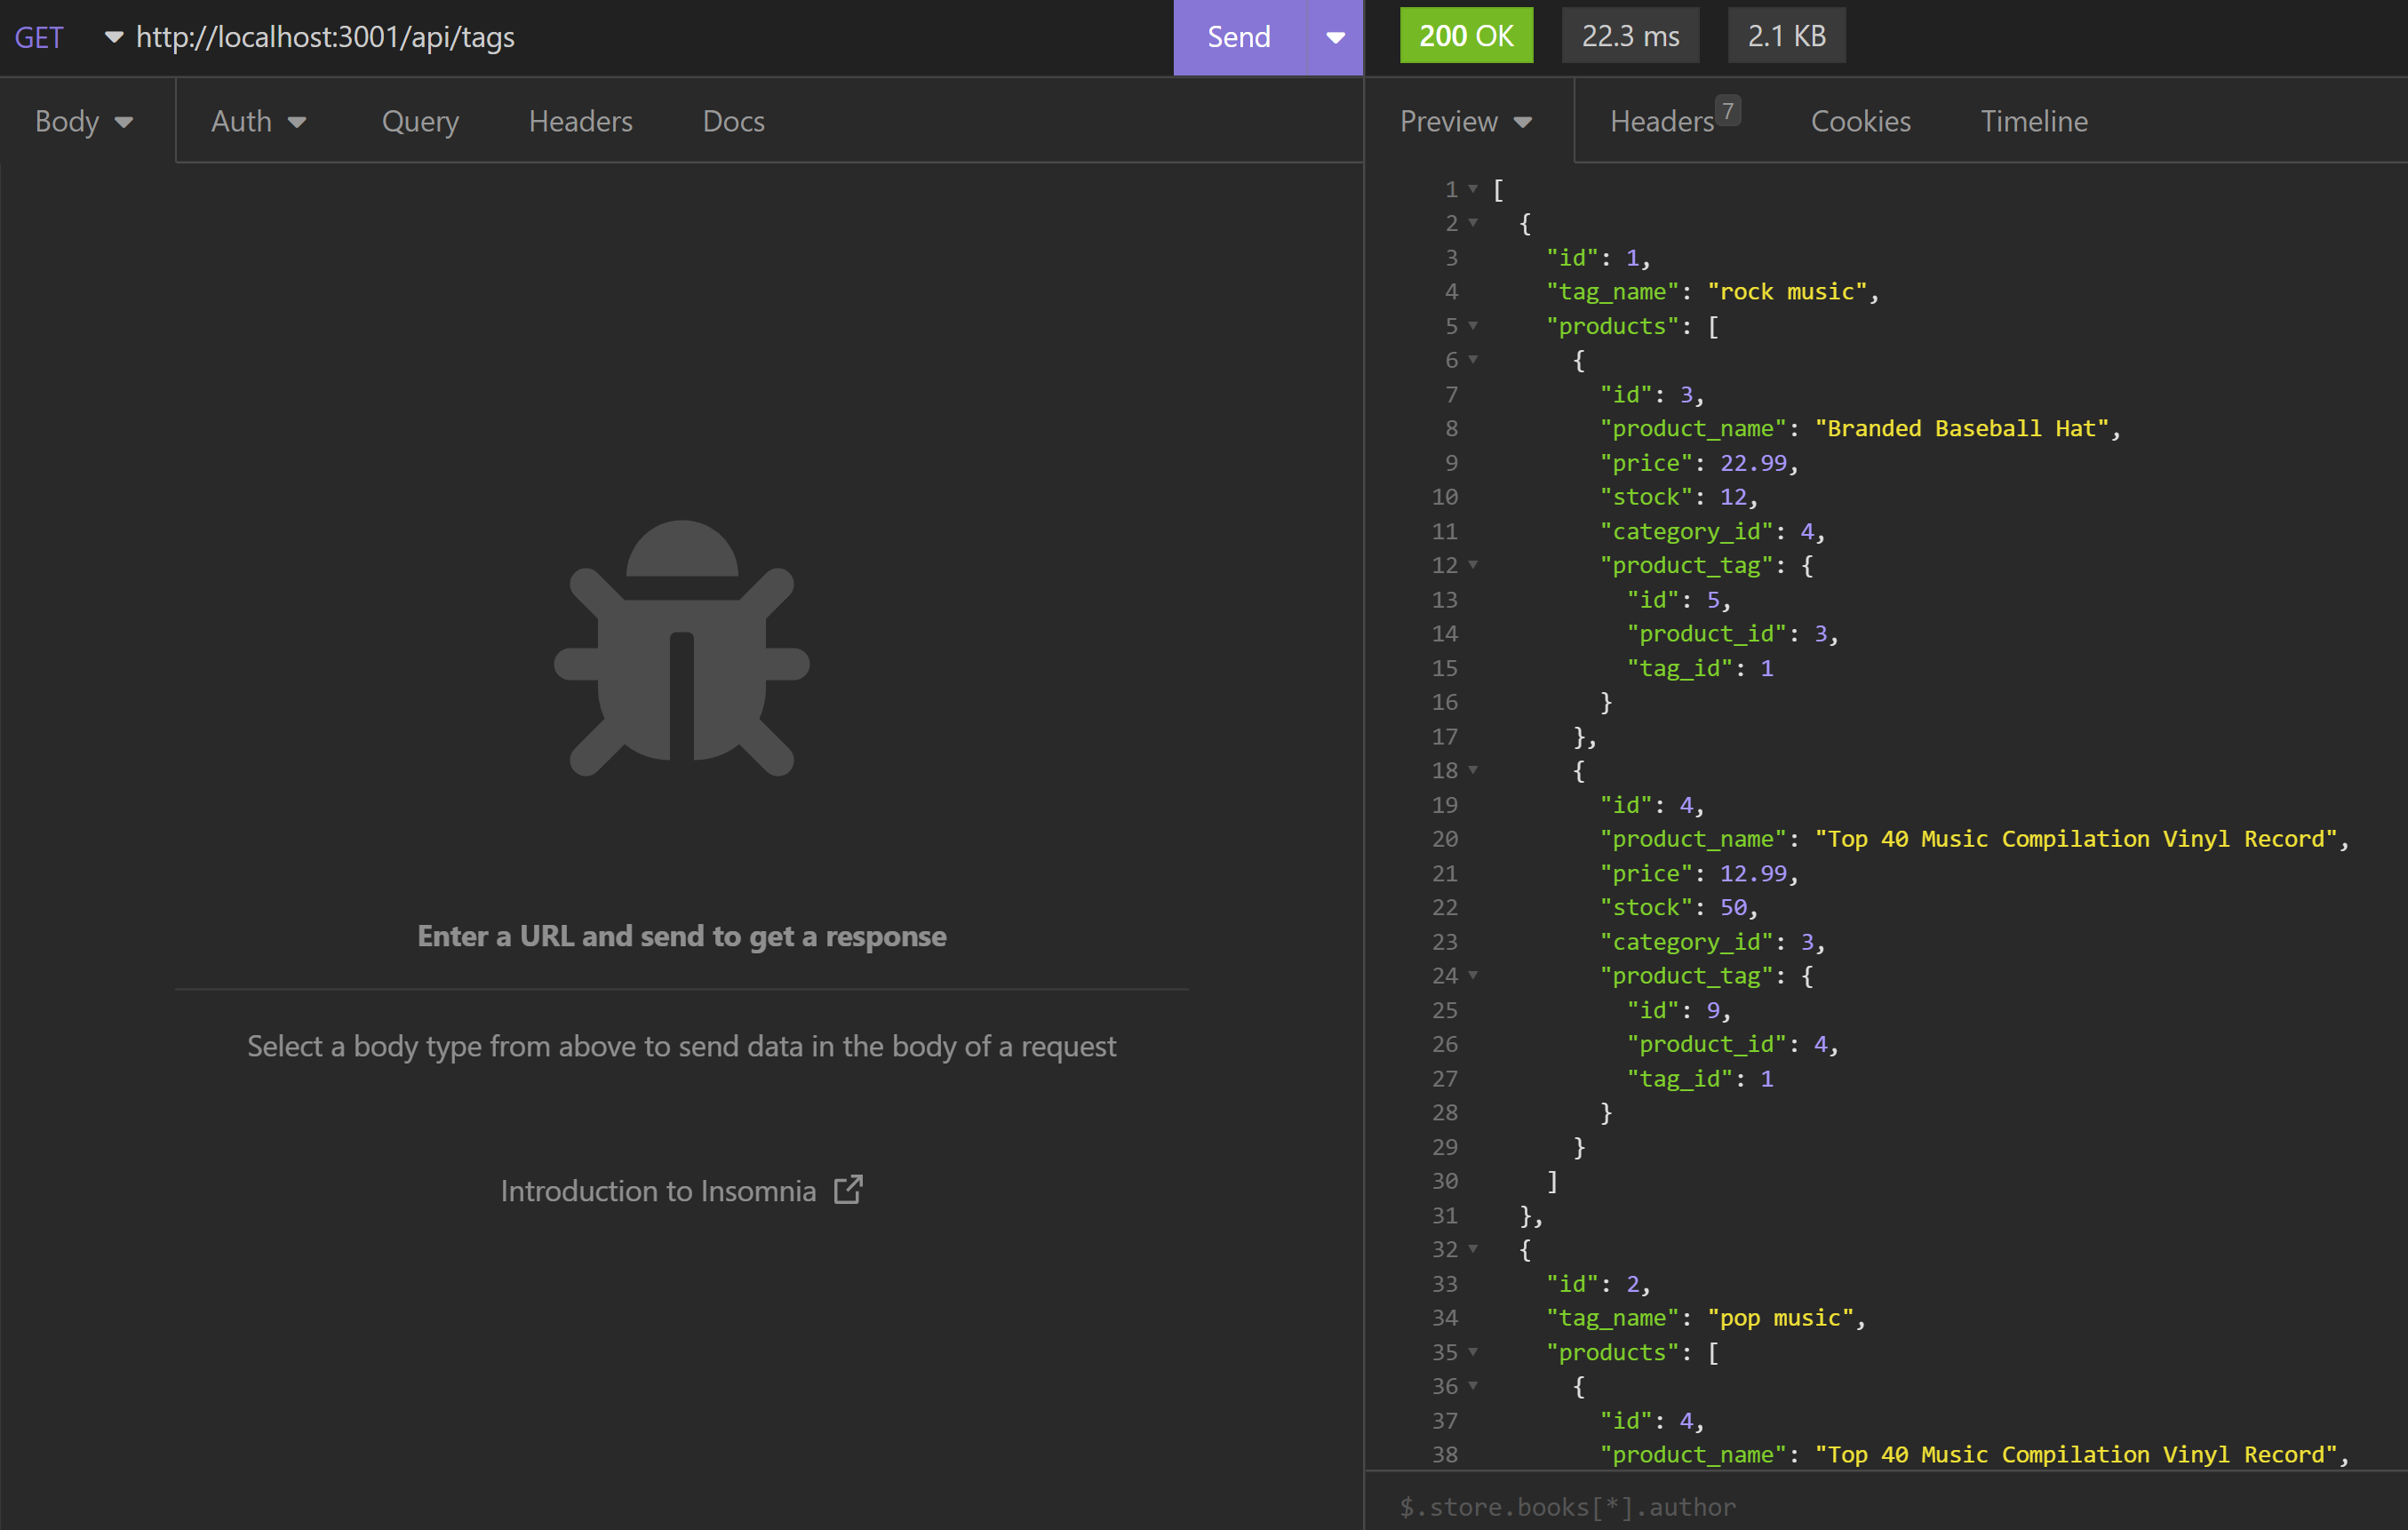The width and height of the screenshot is (2408, 1530).
Task: Select the Query tab
Action: (x=419, y=121)
